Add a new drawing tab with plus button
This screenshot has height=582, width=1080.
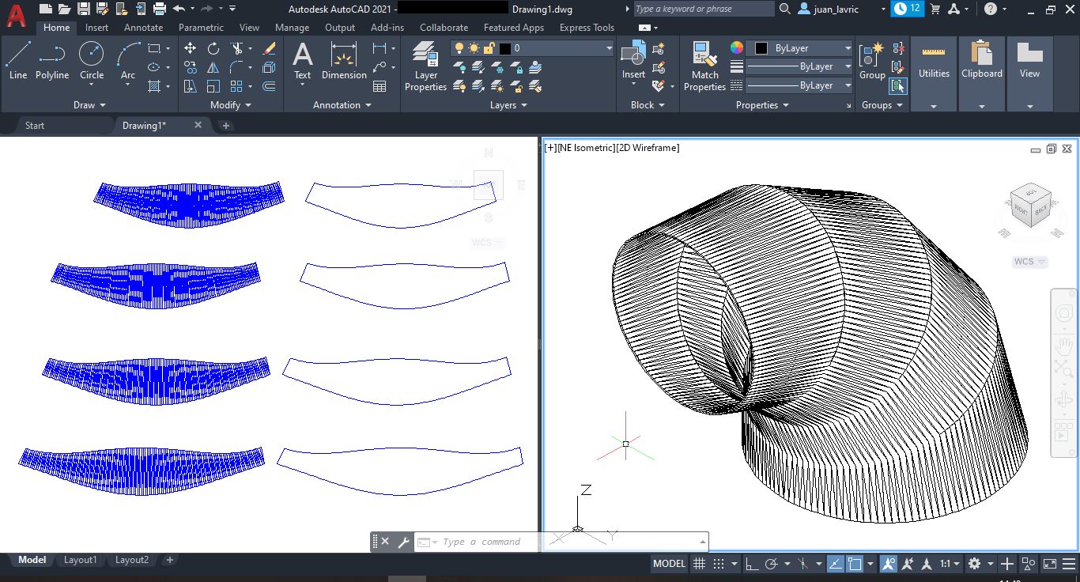(x=226, y=126)
